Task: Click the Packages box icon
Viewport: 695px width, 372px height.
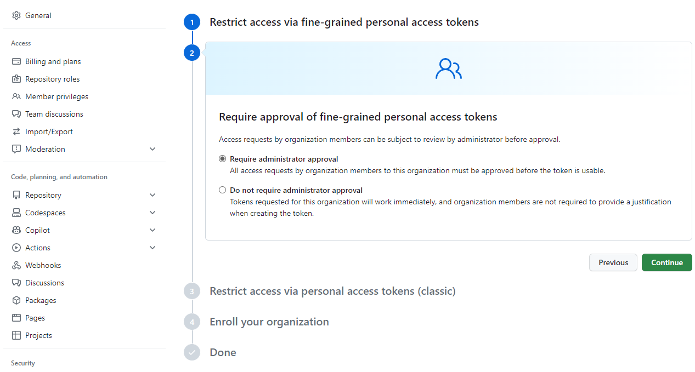Action: [x=16, y=300]
